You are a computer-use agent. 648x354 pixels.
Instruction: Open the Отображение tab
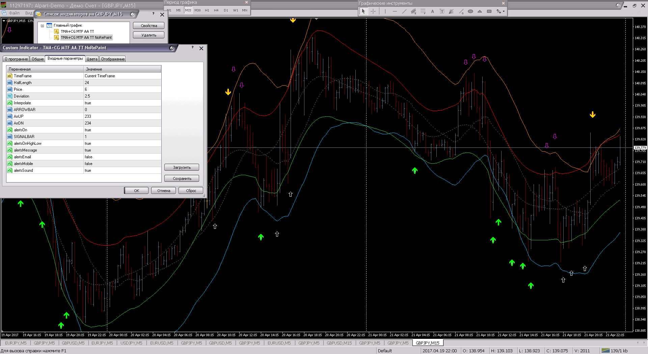[x=113, y=59]
